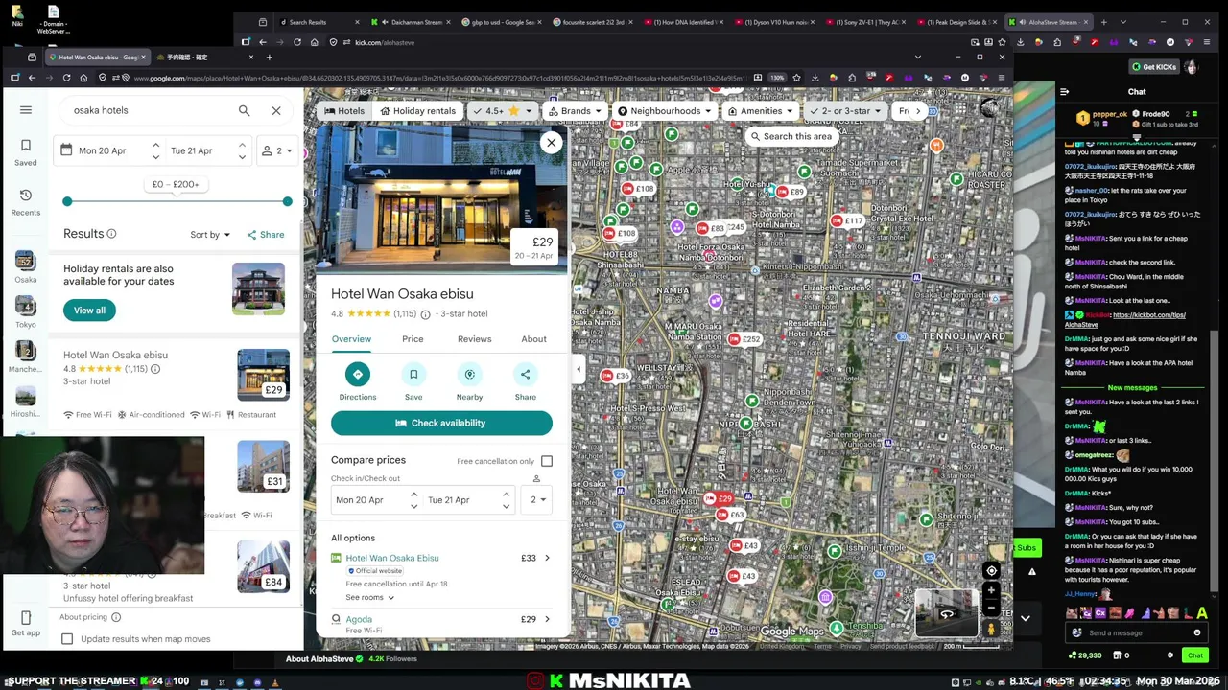Open the Neighbourhoods filter dropdown
This screenshot has width=1228, height=690.
click(x=665, y=111)
